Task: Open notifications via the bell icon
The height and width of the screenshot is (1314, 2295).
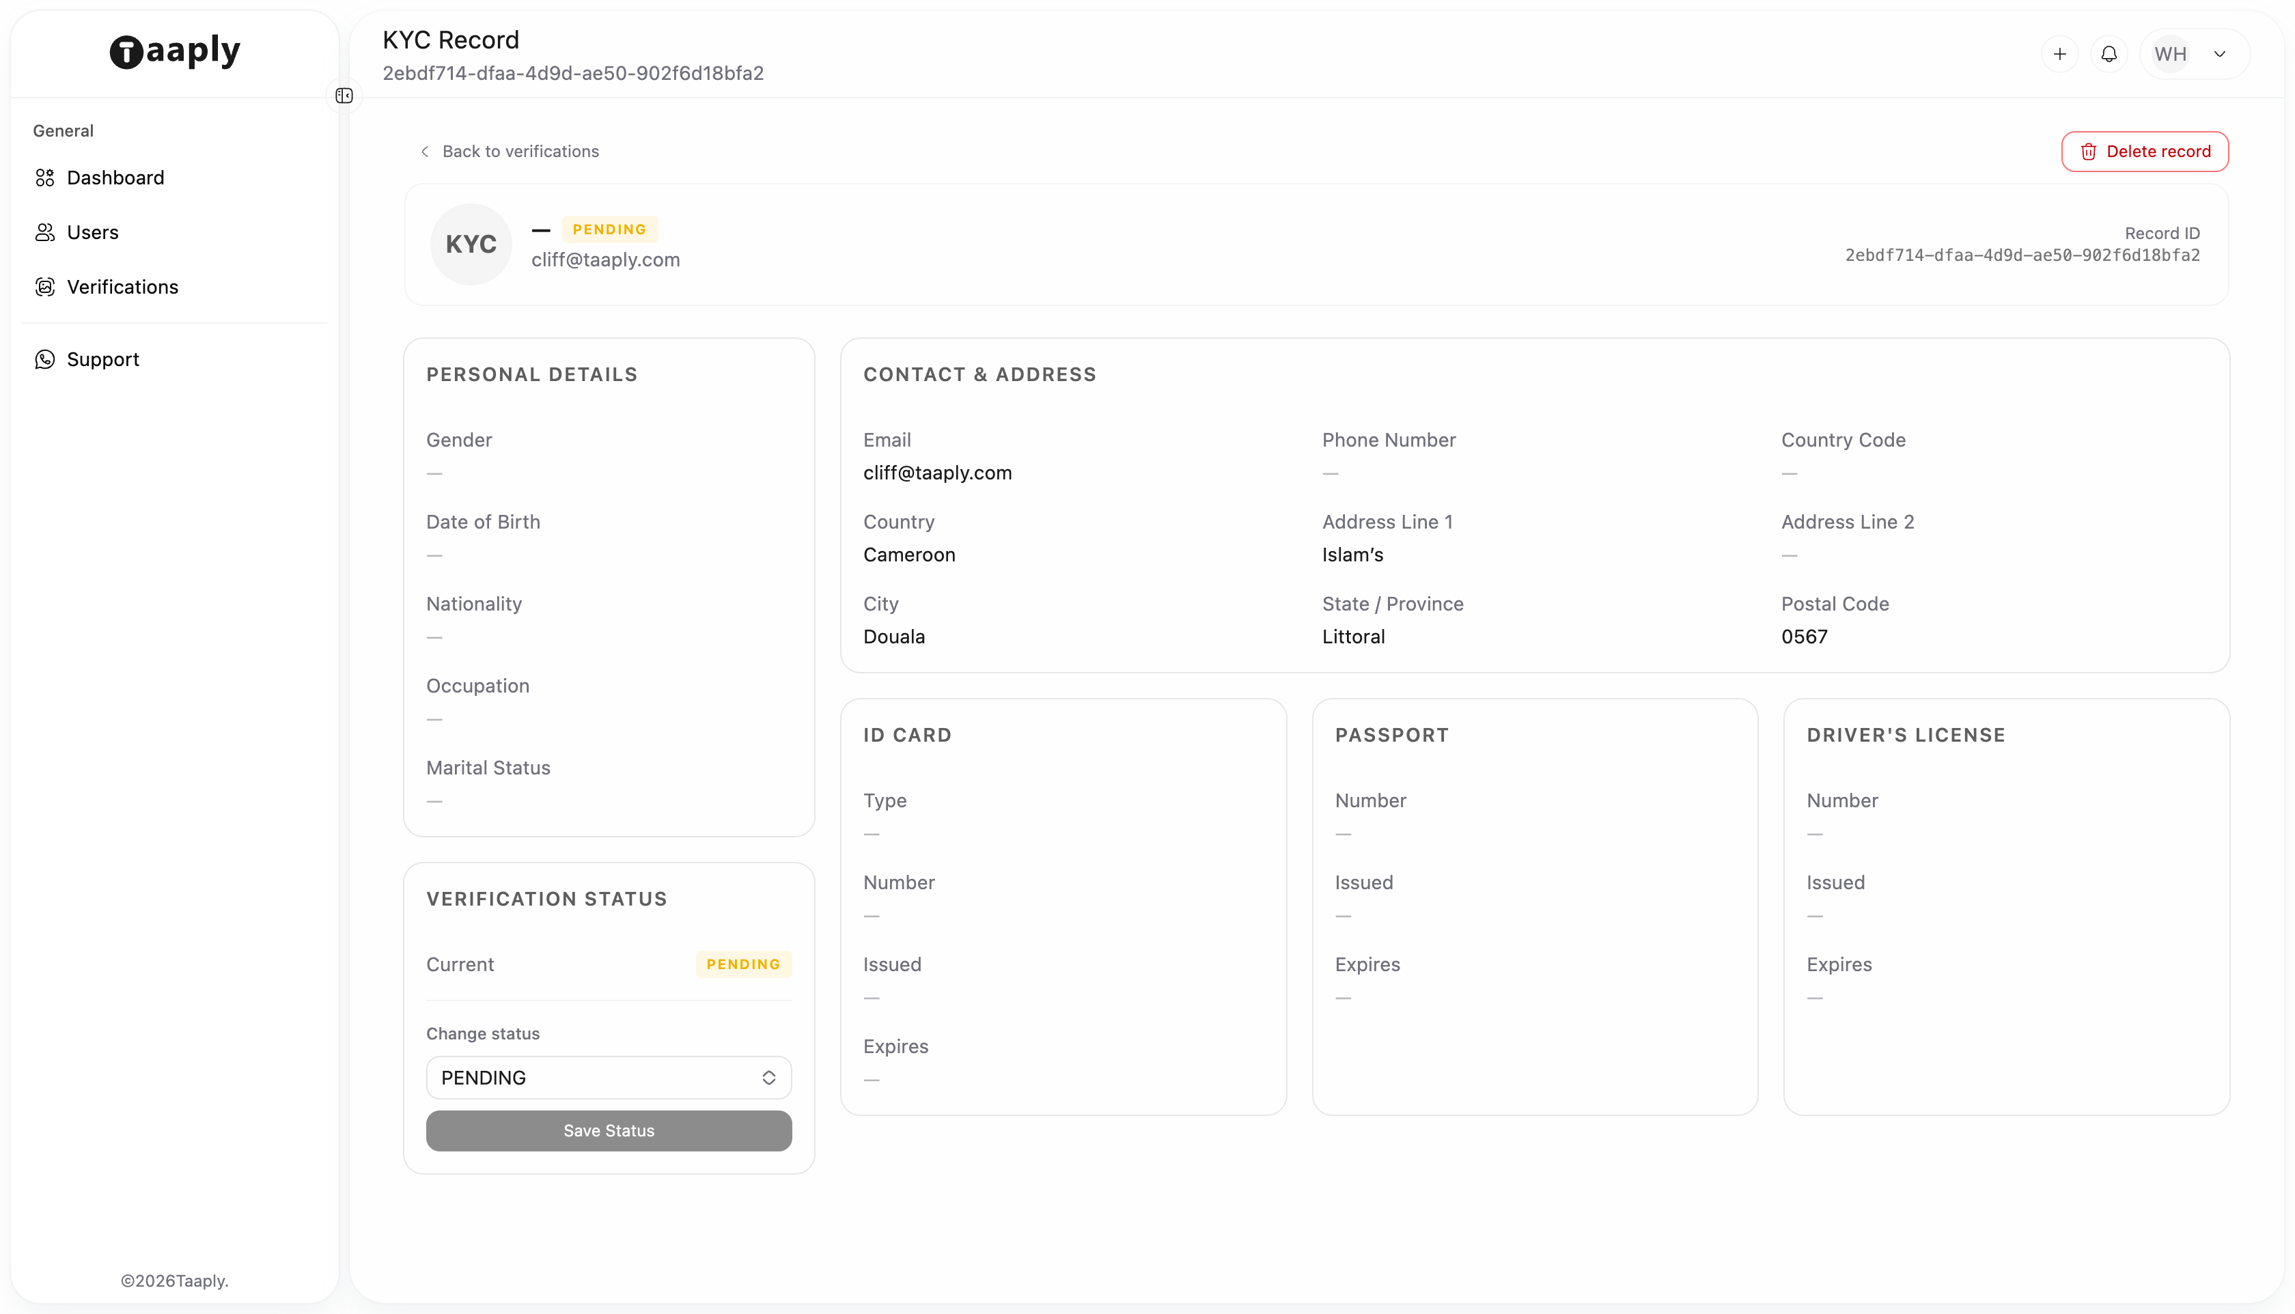Action: click(x=2109, y=53)
